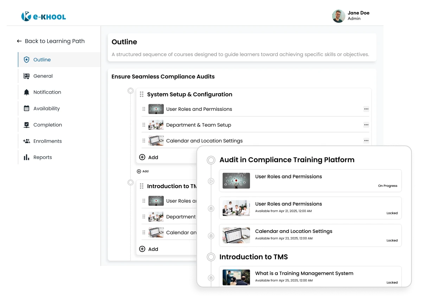Select the System Setup section circle marker
Viewport: 422px width, 298px height.
tap(130, 91)
